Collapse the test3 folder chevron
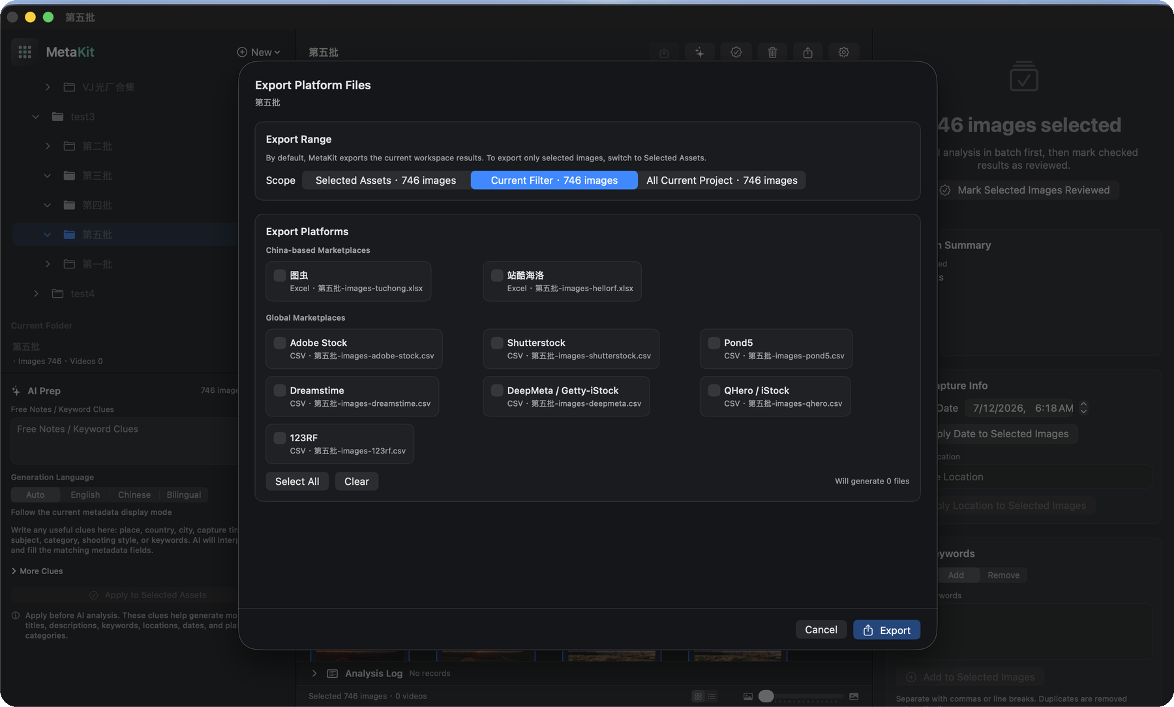Viewport: 1174px width, 707px height. coord(36,117)
